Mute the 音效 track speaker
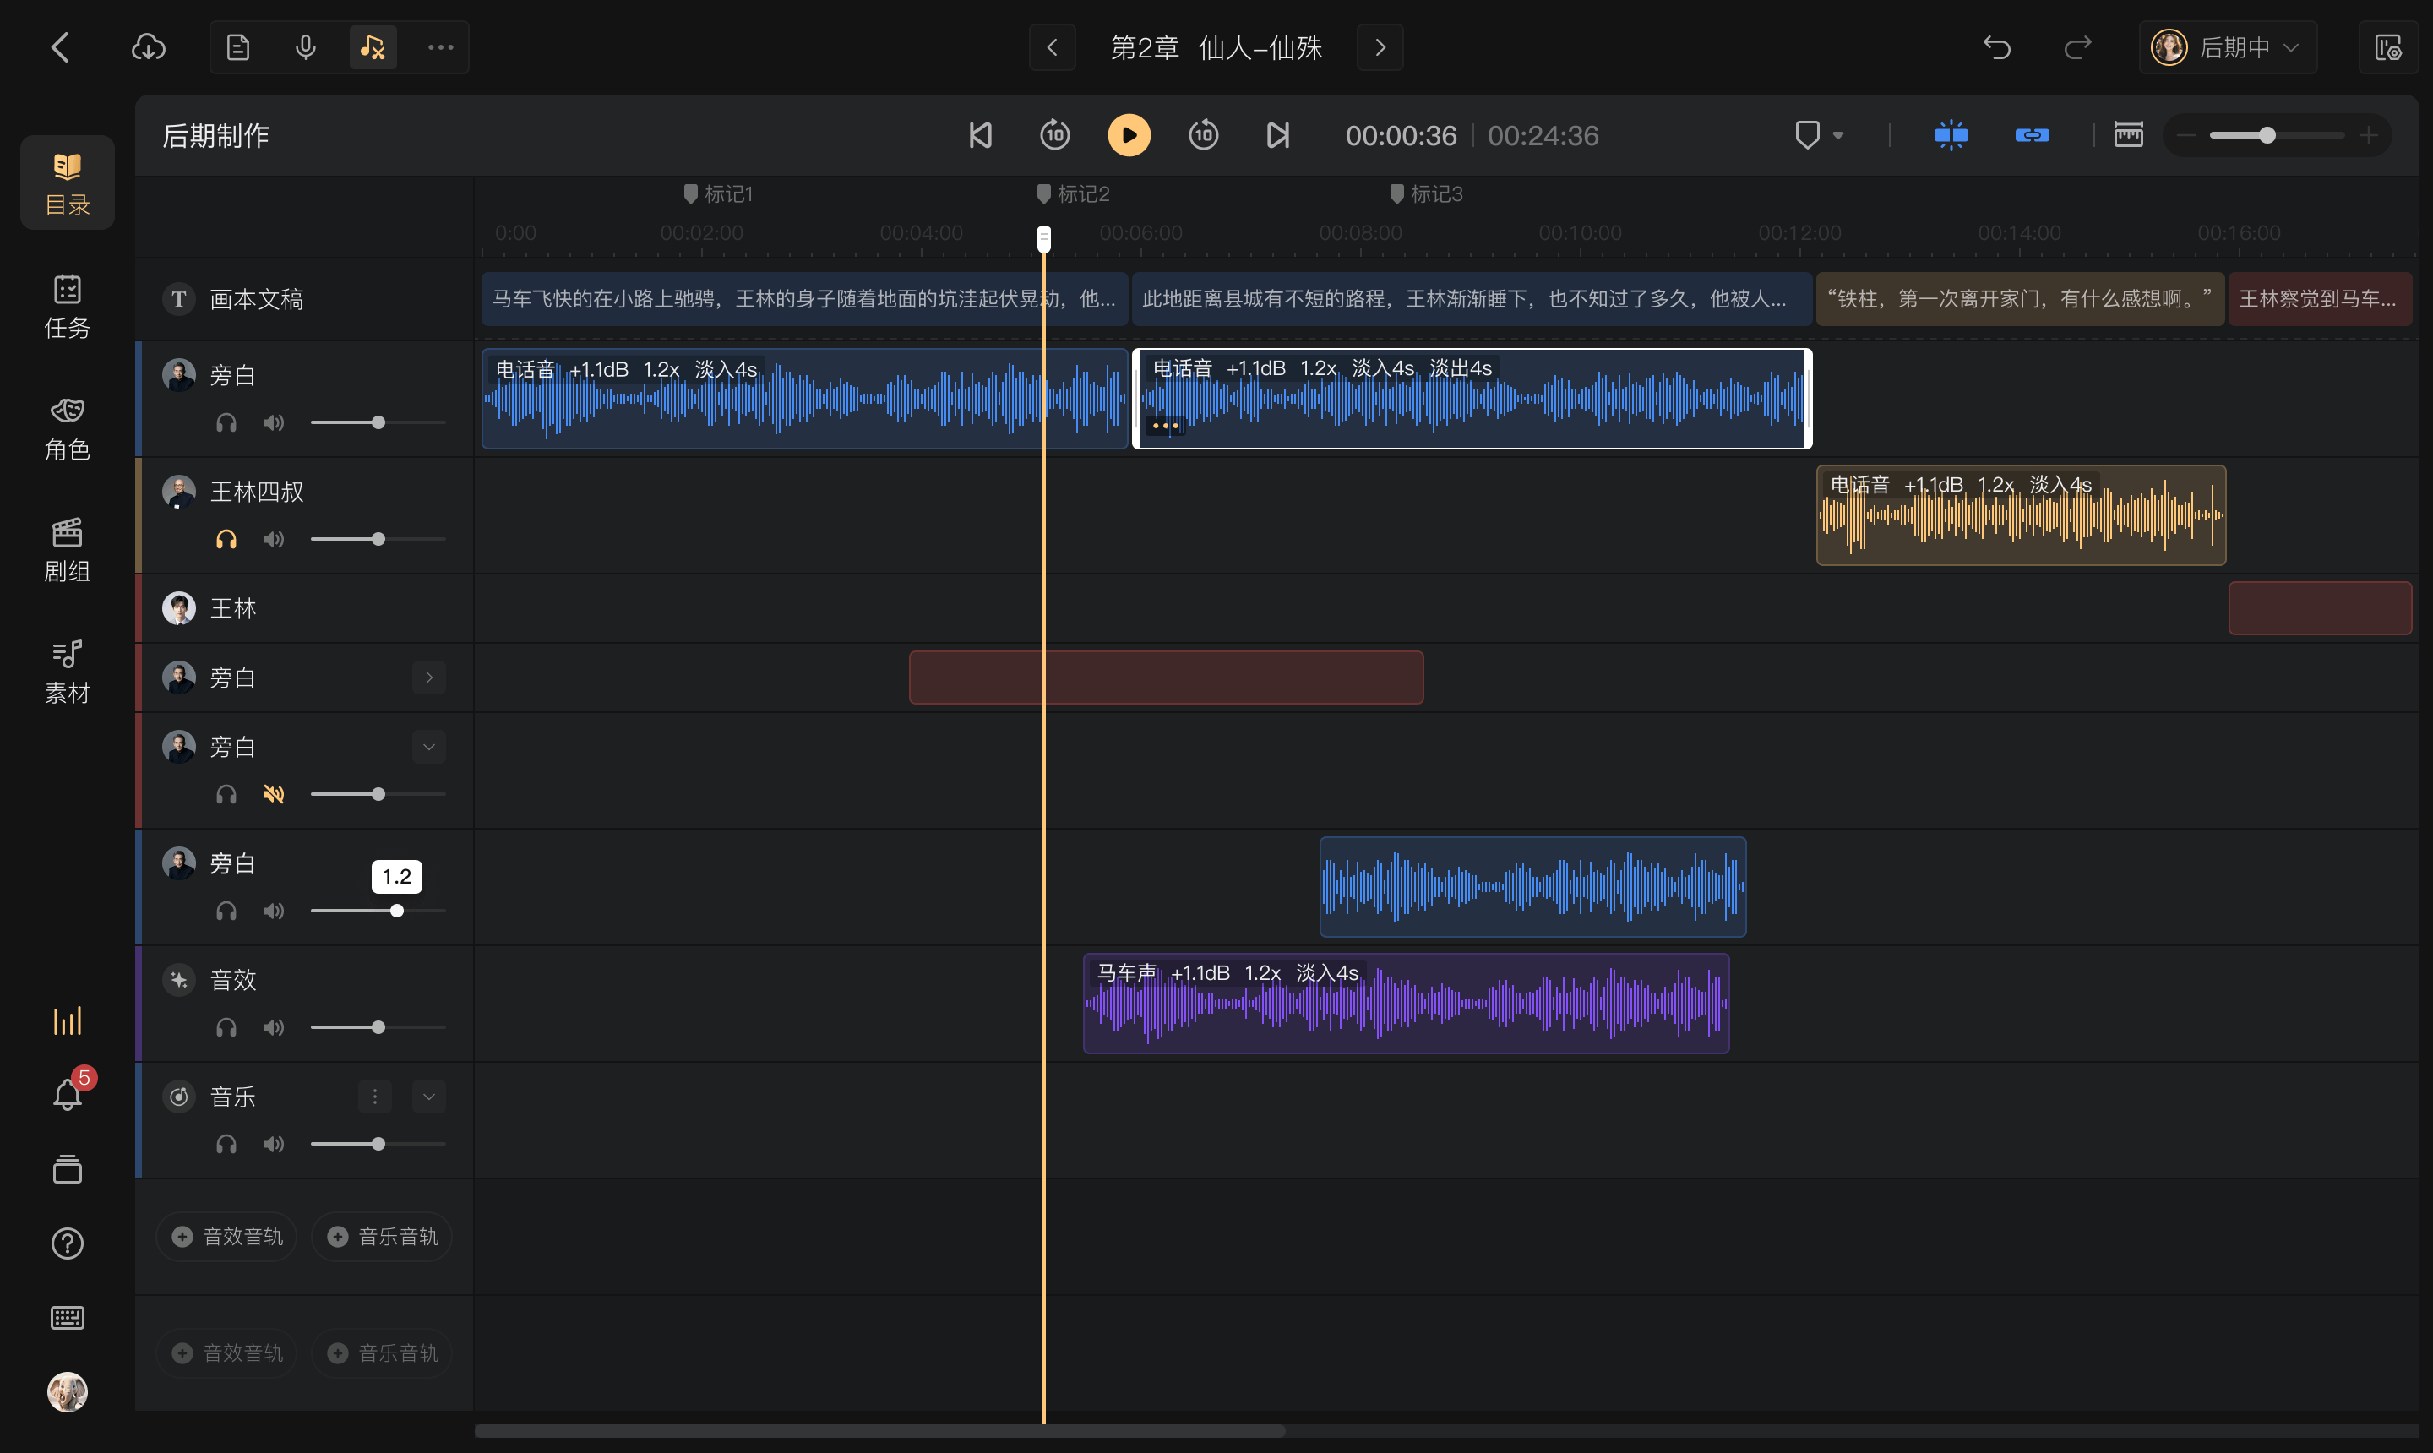The image size is (2433, 1453). coord(273,1027)
